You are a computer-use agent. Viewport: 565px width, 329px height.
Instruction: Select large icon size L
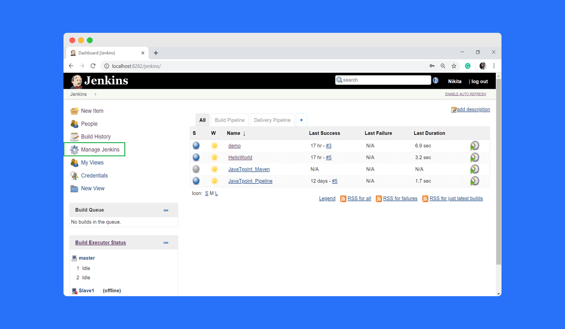pos(216,193)
